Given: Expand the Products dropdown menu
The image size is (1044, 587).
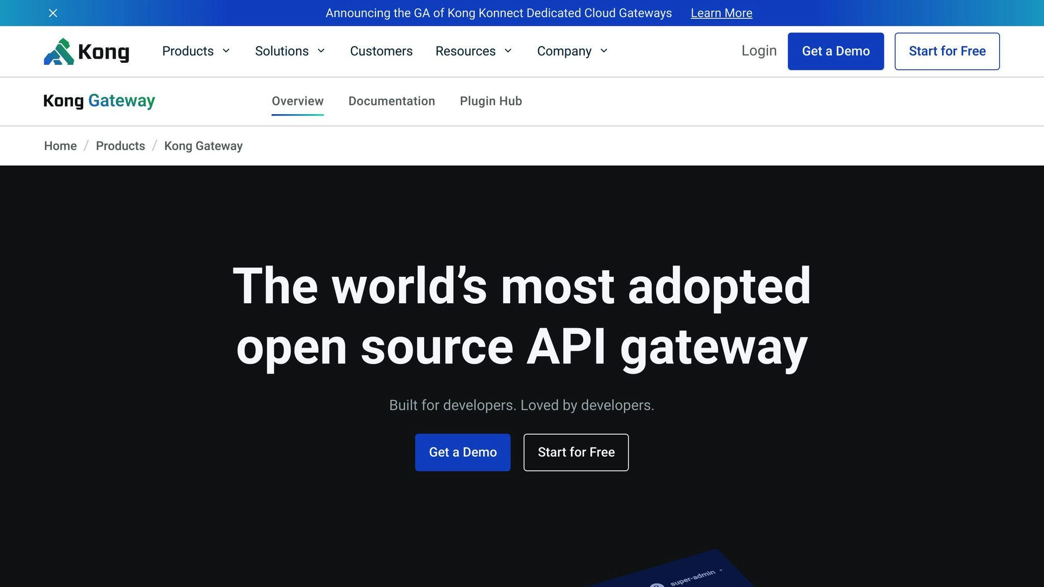Looking at the screenshot, I should 196,51.
